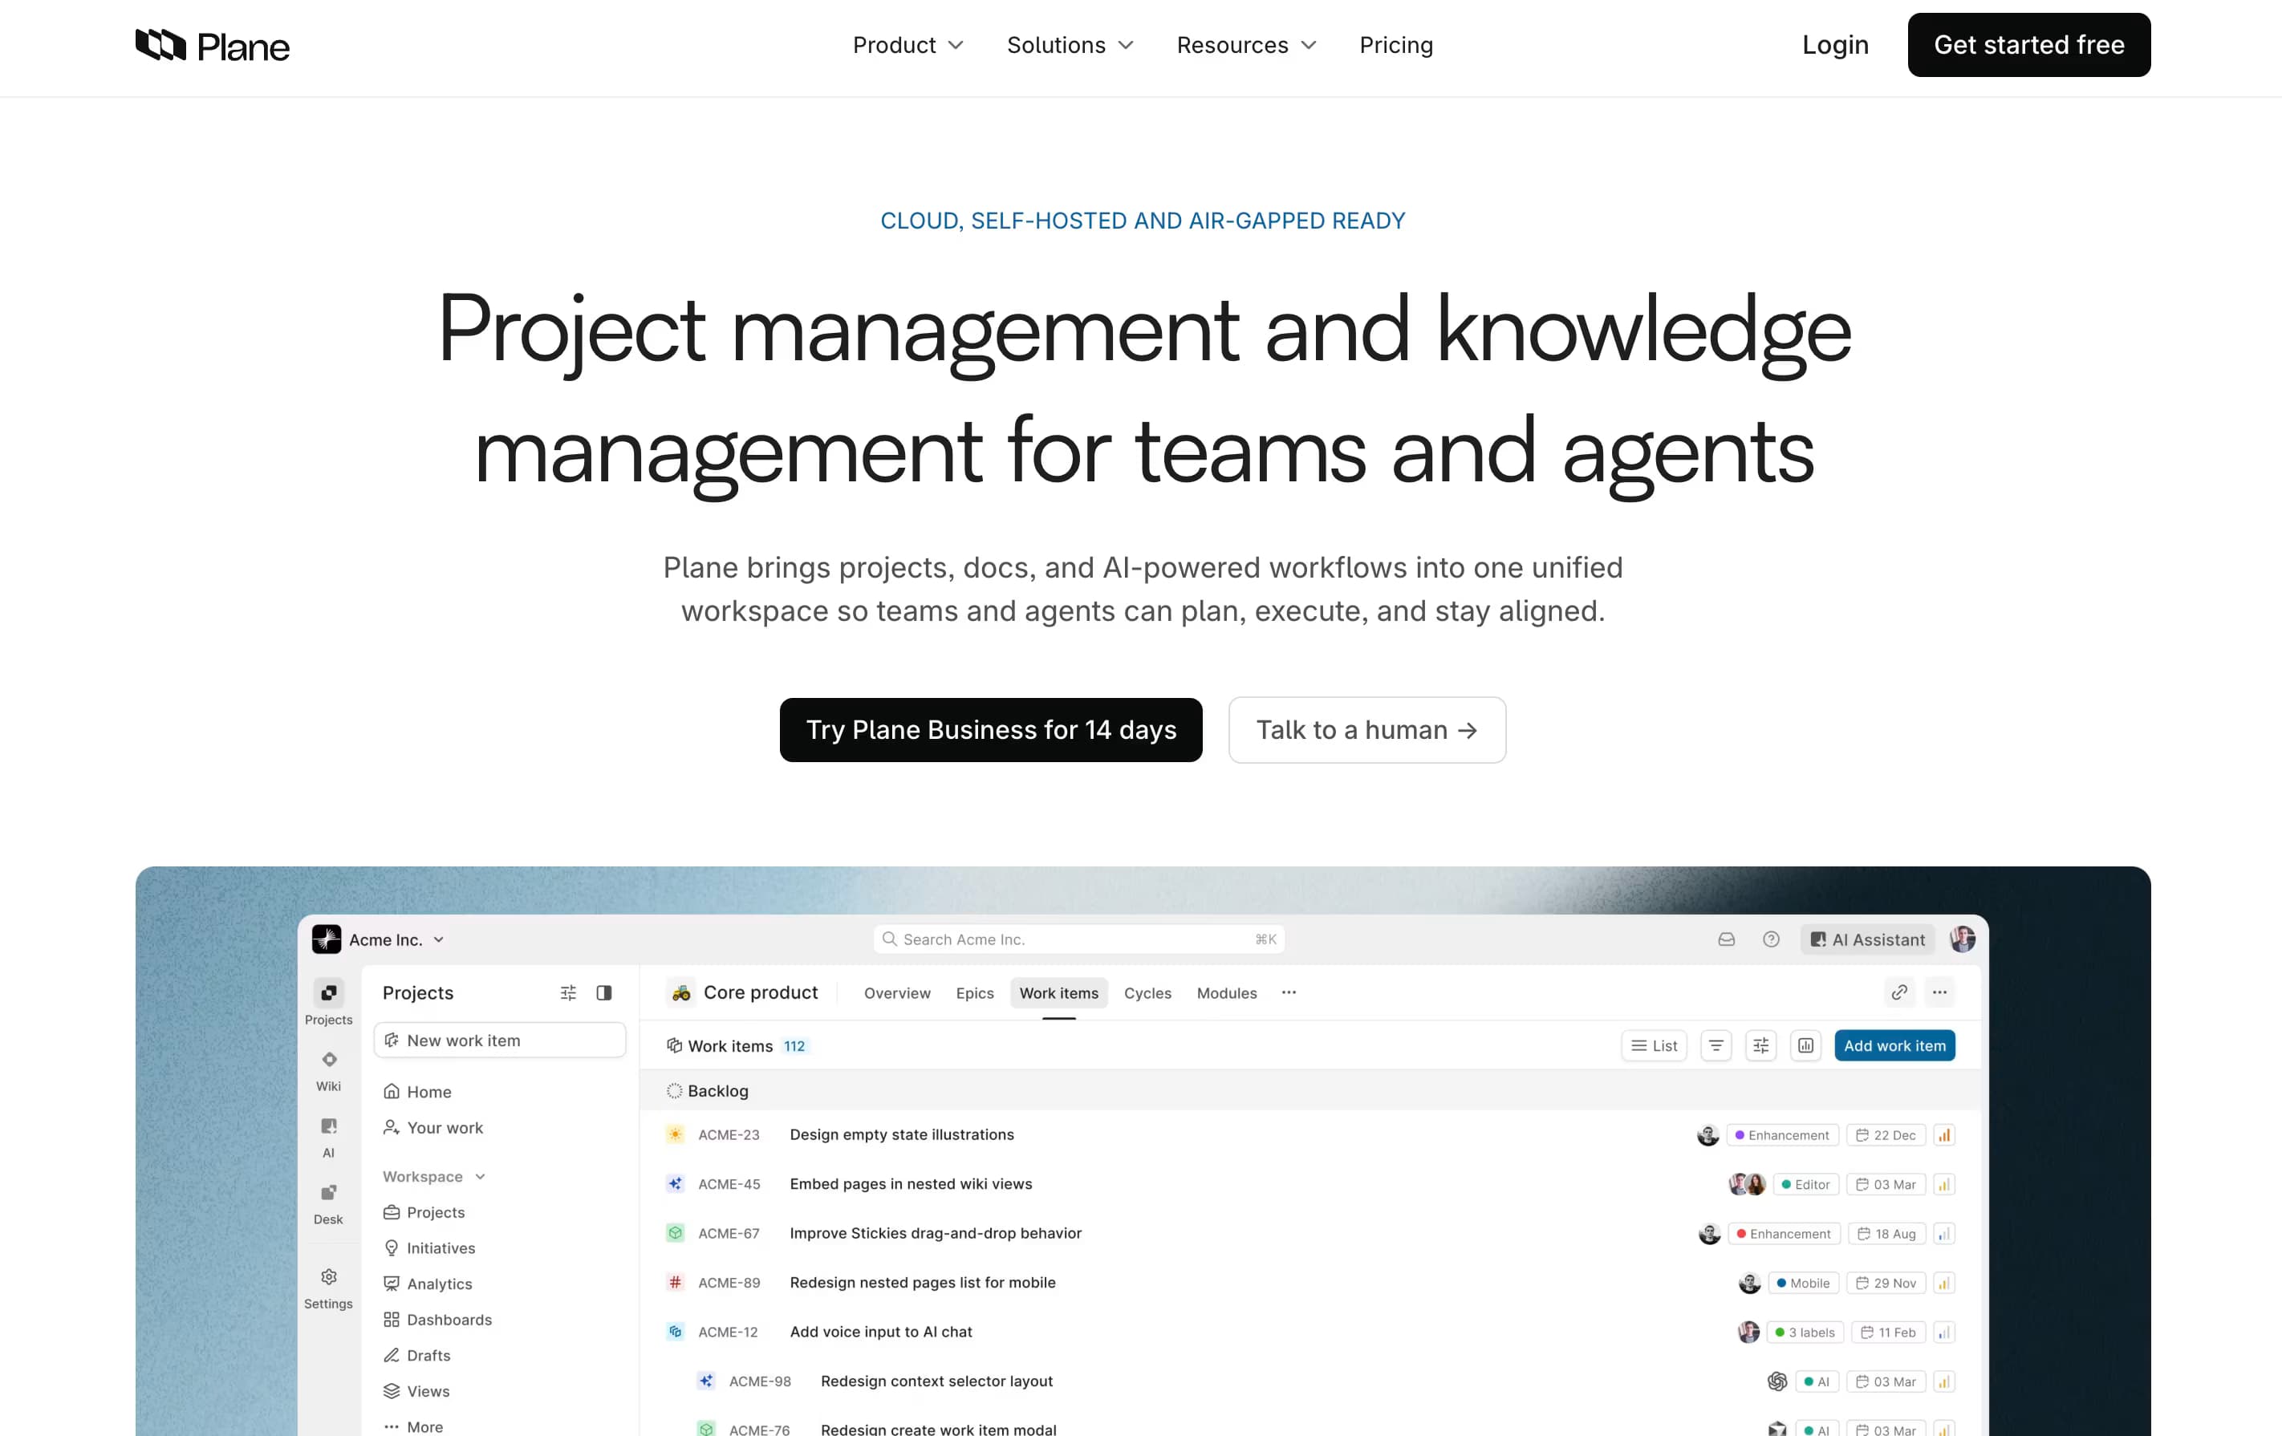Click the Talk to a human button
The height and width of the screenshot is (1436, 2282).
(x=1366, y=729)
